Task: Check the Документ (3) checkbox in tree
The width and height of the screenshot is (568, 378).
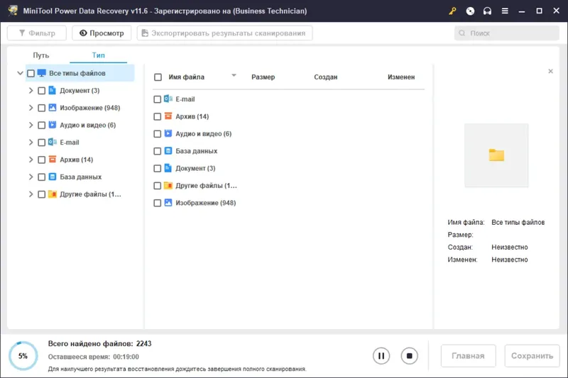Action: (x=42, y=91)
